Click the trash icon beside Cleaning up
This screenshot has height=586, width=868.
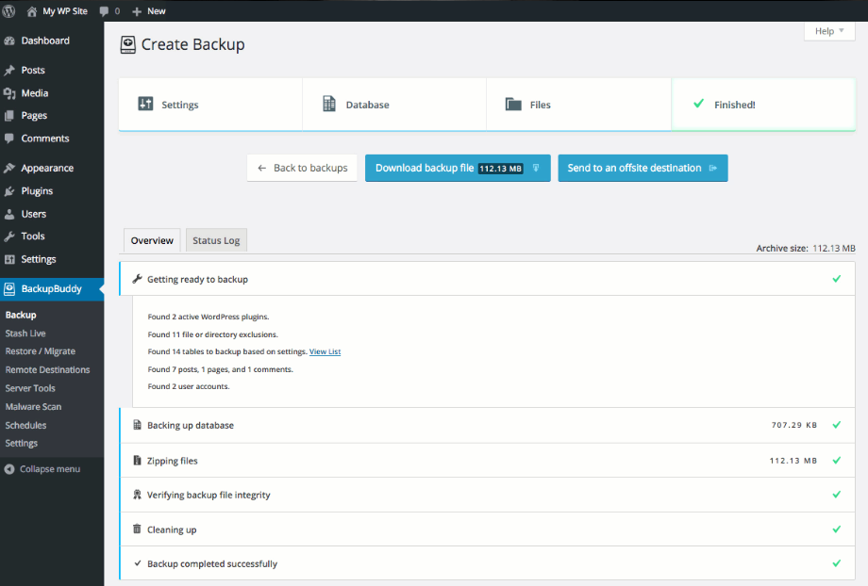coord(138,529)
